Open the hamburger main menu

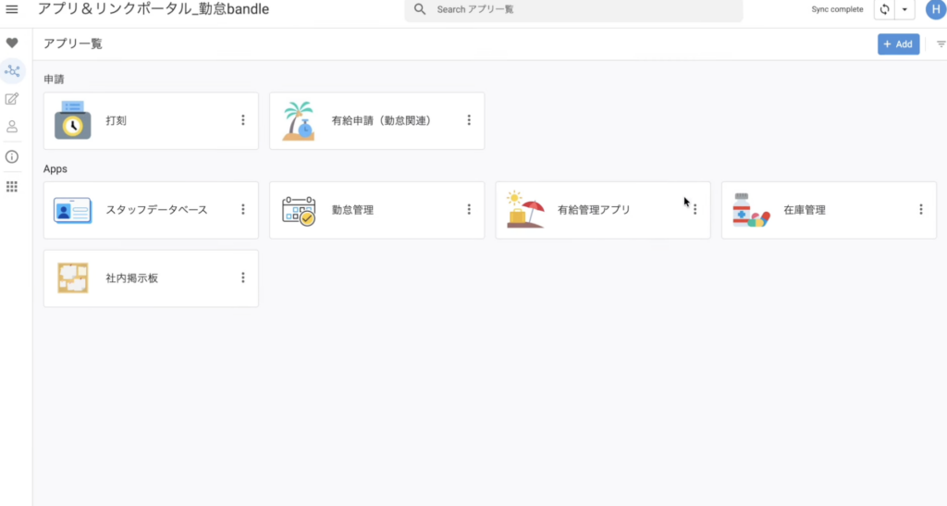12,9
